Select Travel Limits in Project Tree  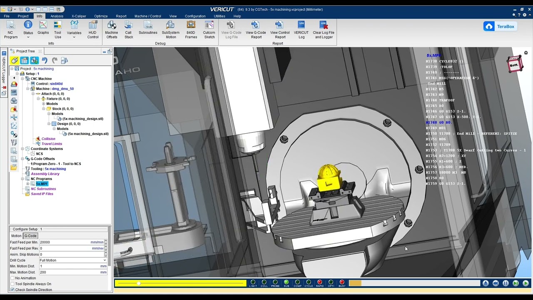click(52, 144)
